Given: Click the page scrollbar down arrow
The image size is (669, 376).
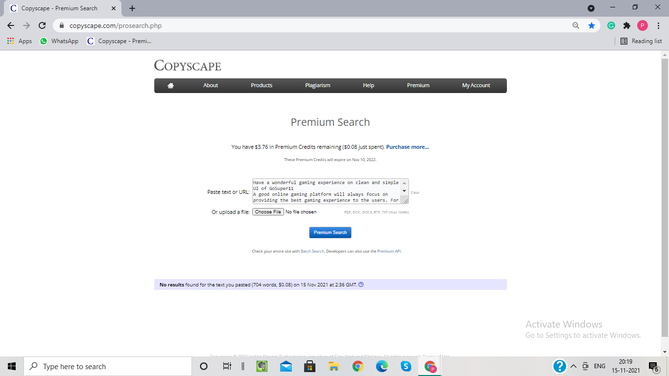Looking at the screenshot, I should (665, 352).
